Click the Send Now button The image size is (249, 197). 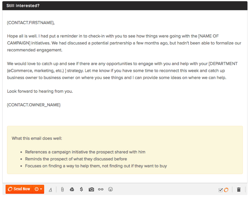19,189
